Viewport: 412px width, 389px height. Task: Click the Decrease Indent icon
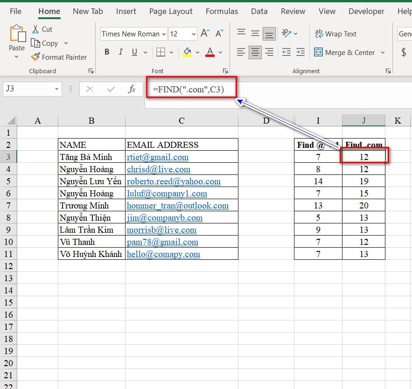coord(286,52)
